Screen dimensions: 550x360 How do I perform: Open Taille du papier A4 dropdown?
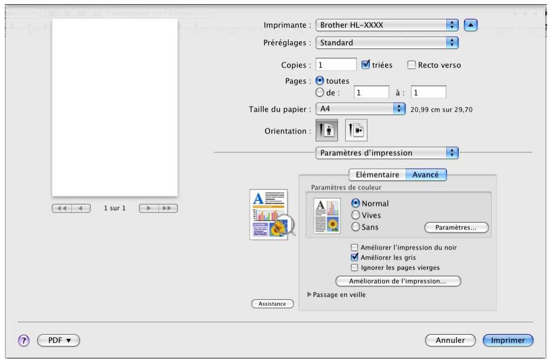click(x=360, y=109)
